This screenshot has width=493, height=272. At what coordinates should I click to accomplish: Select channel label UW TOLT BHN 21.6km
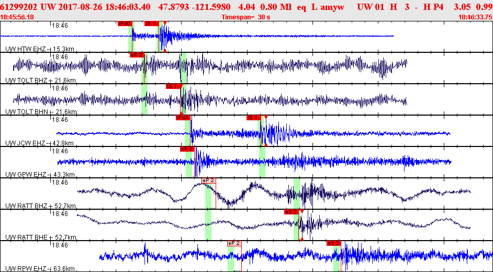(x=41, y=112)
